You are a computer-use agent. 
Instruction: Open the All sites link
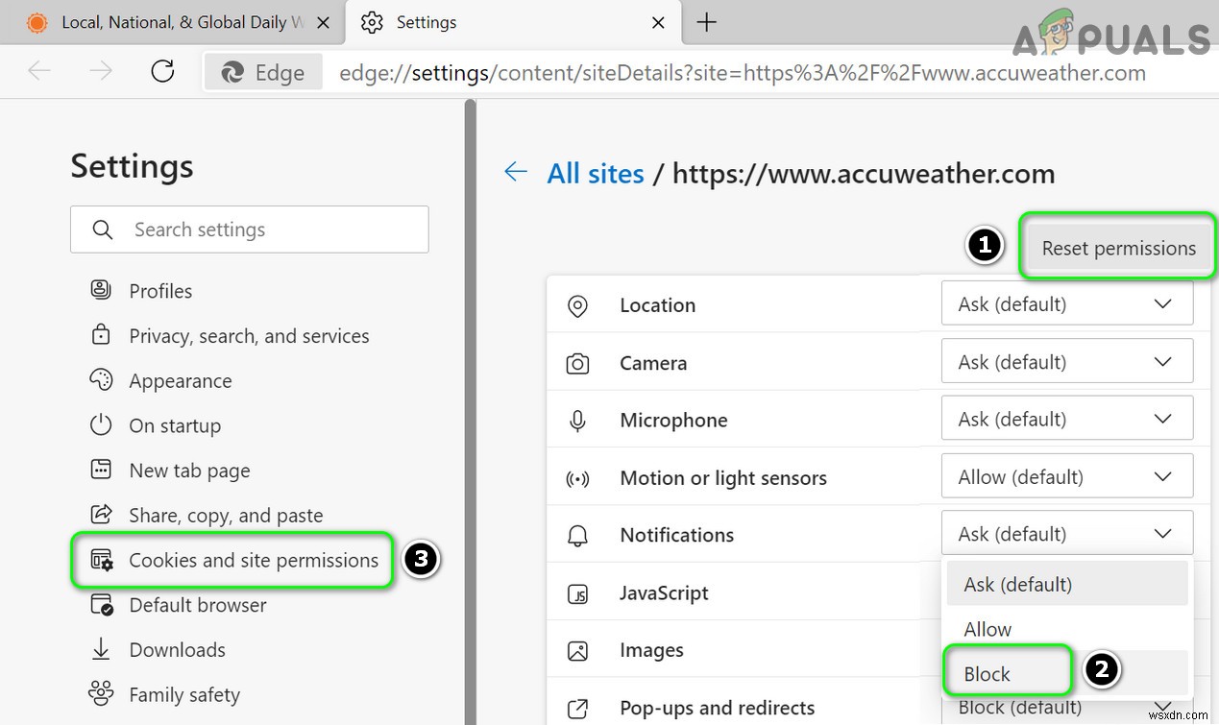[x=596, y=174]
